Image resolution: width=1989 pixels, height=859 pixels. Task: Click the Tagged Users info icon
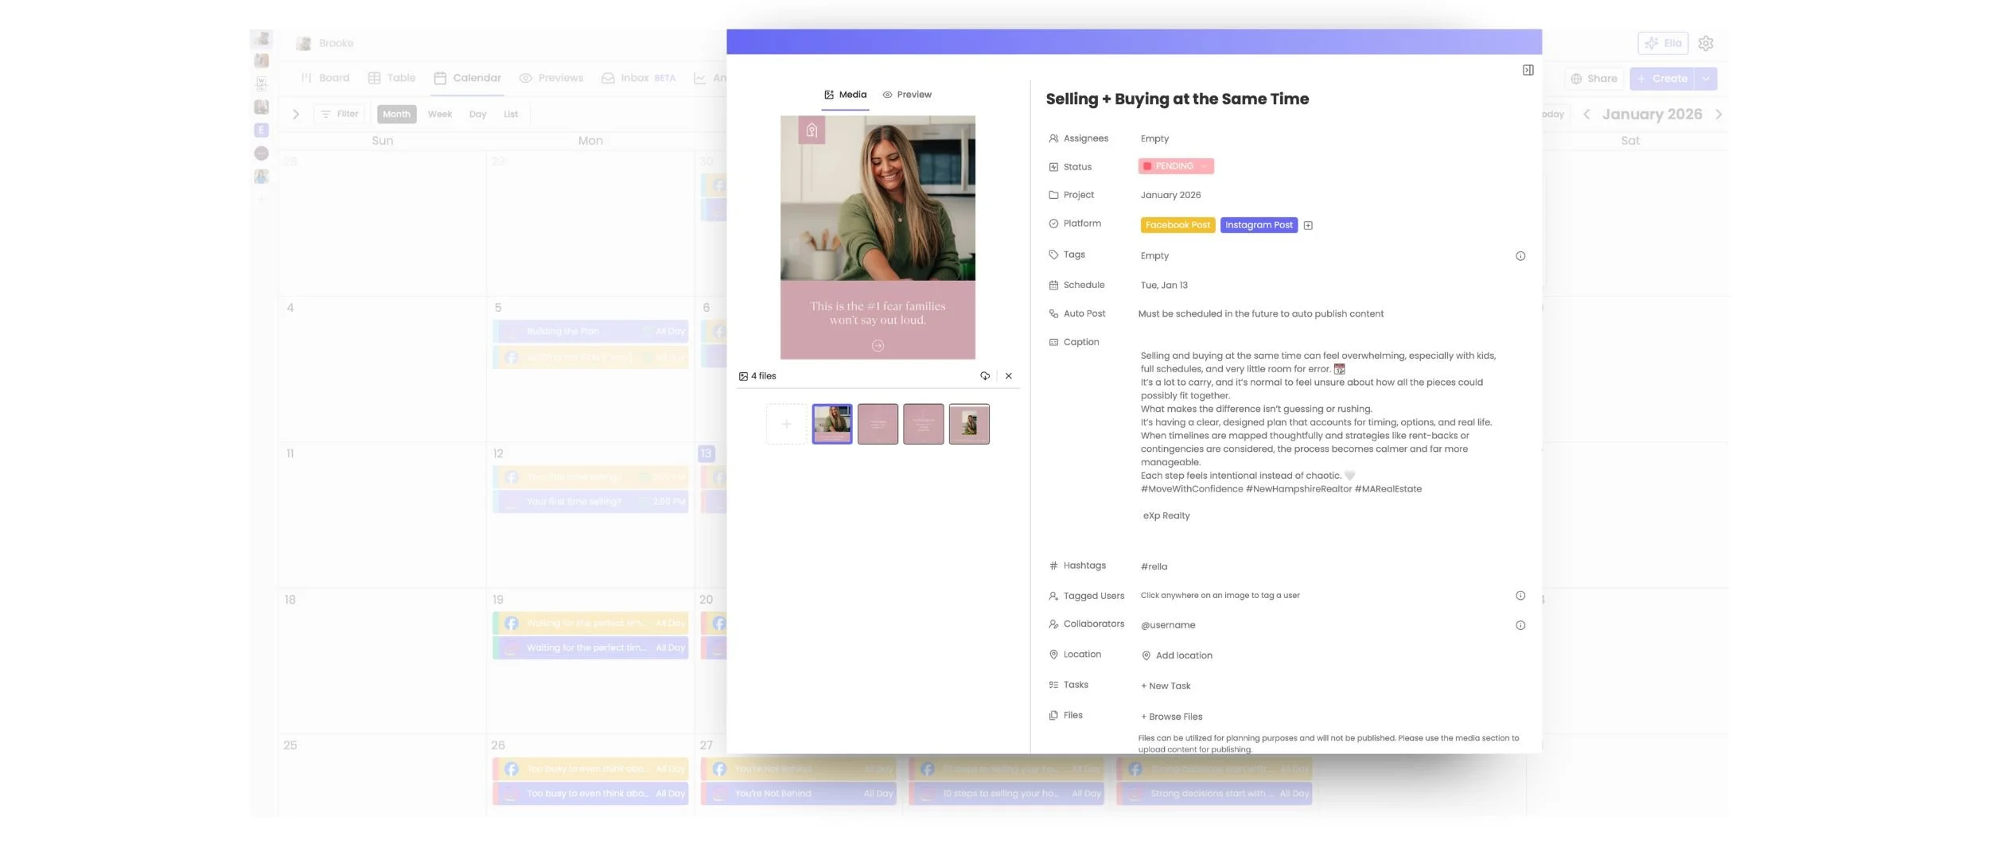point(1520,596)
